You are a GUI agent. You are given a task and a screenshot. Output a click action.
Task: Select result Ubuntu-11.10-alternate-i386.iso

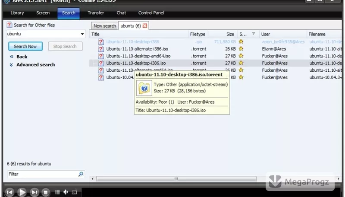(137, 49)
